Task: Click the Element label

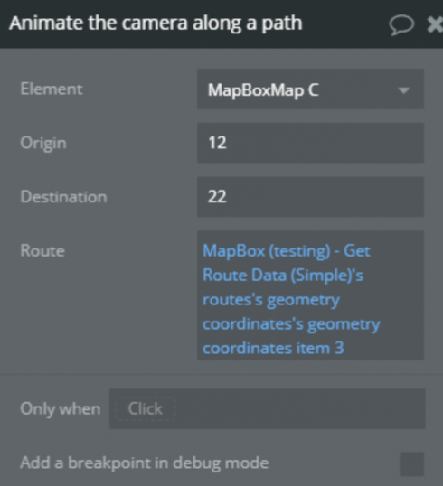Action: [x=52, y=89]
